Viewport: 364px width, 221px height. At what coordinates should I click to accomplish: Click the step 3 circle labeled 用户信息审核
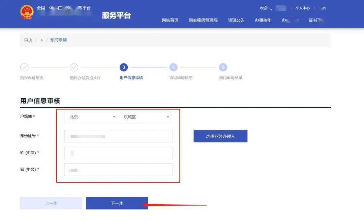124,67
